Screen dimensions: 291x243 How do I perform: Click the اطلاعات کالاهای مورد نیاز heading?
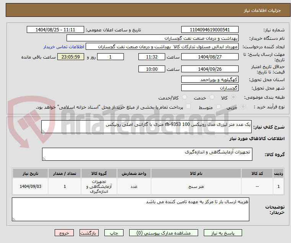click(x=257, y=139)
